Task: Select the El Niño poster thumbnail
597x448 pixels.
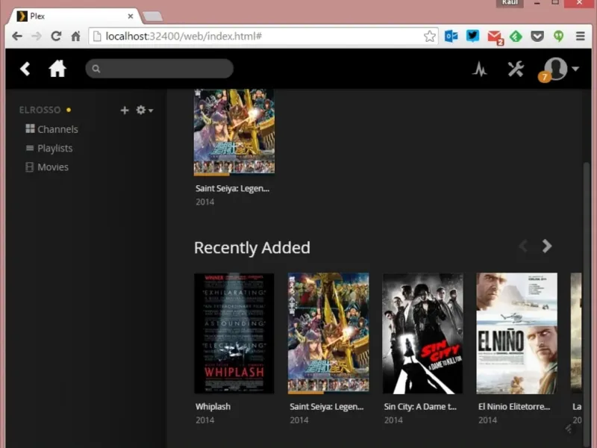Action: coord(516,333)
